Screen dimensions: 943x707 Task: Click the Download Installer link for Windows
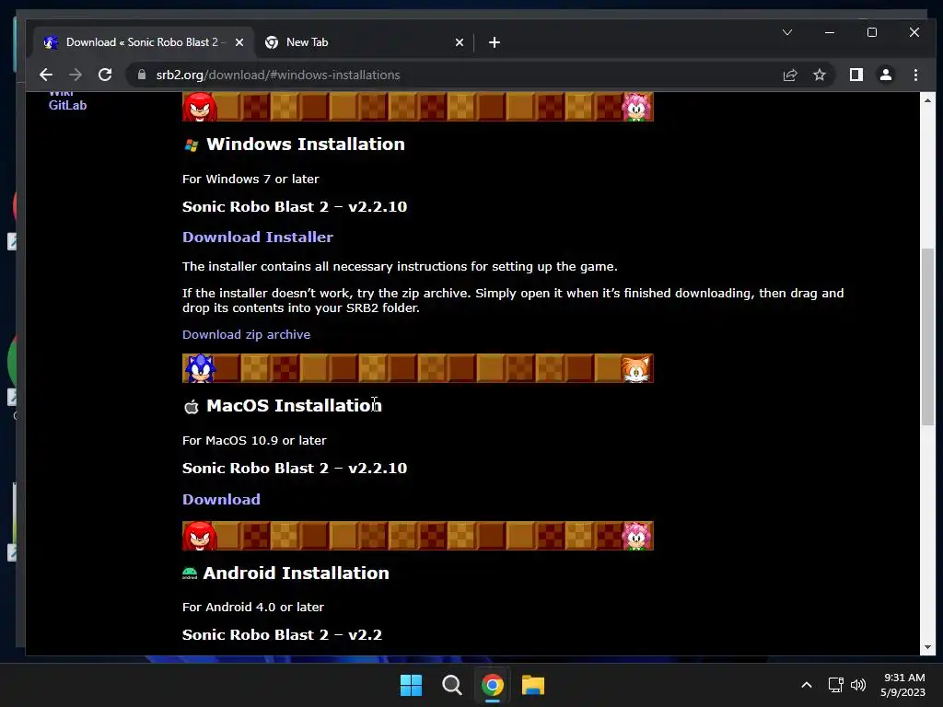point(258,237)
